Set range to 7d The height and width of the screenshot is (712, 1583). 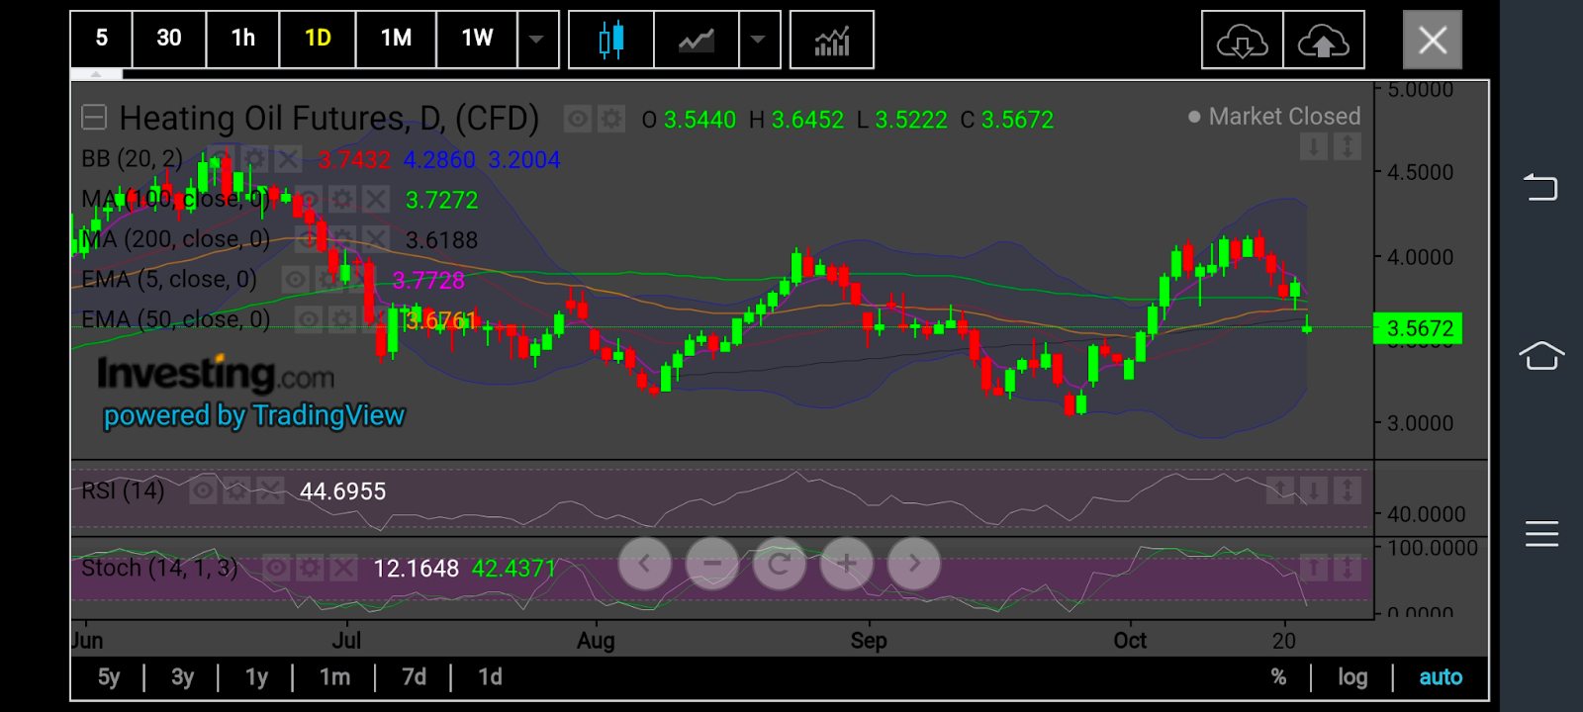pyautogui.click(x=414, y=677)
